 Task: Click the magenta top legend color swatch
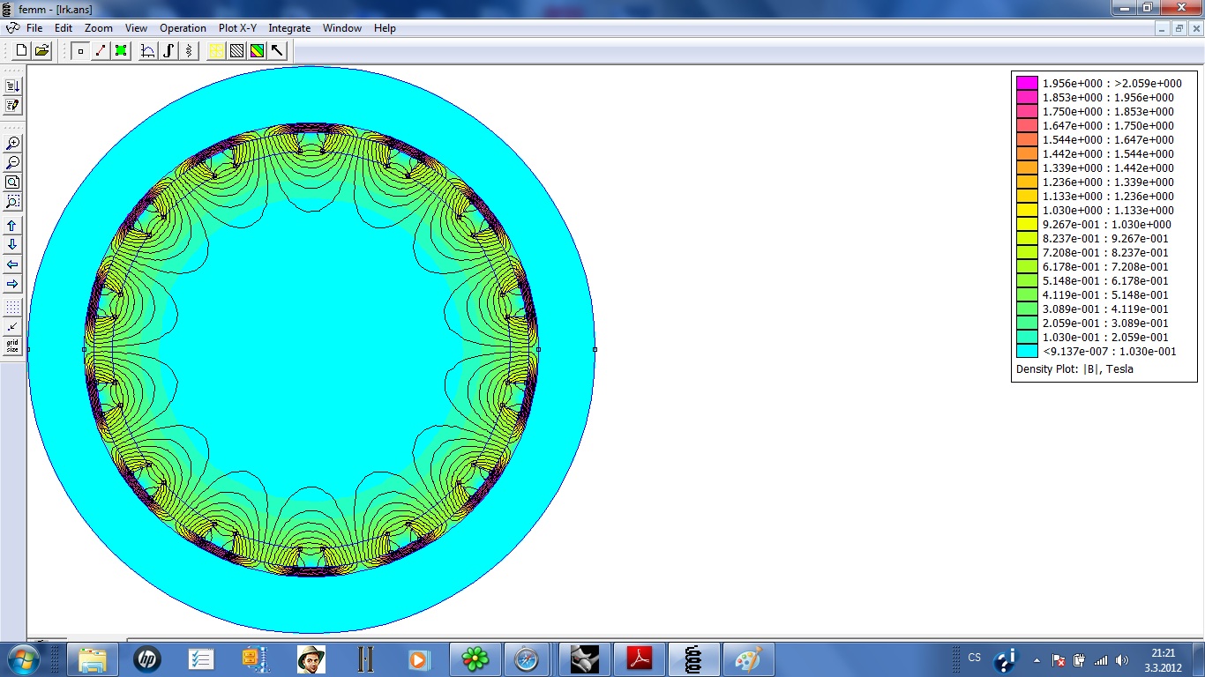[x=1027, y=84]
